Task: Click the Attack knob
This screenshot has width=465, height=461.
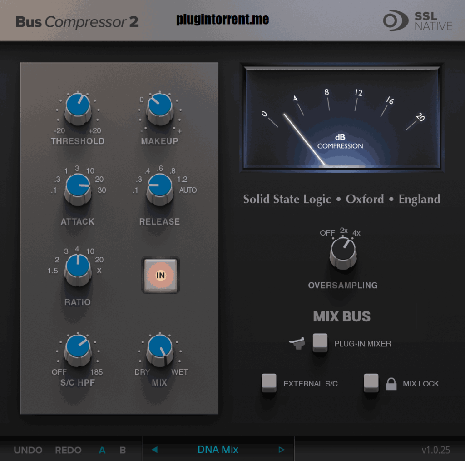Action: point(78,190)
